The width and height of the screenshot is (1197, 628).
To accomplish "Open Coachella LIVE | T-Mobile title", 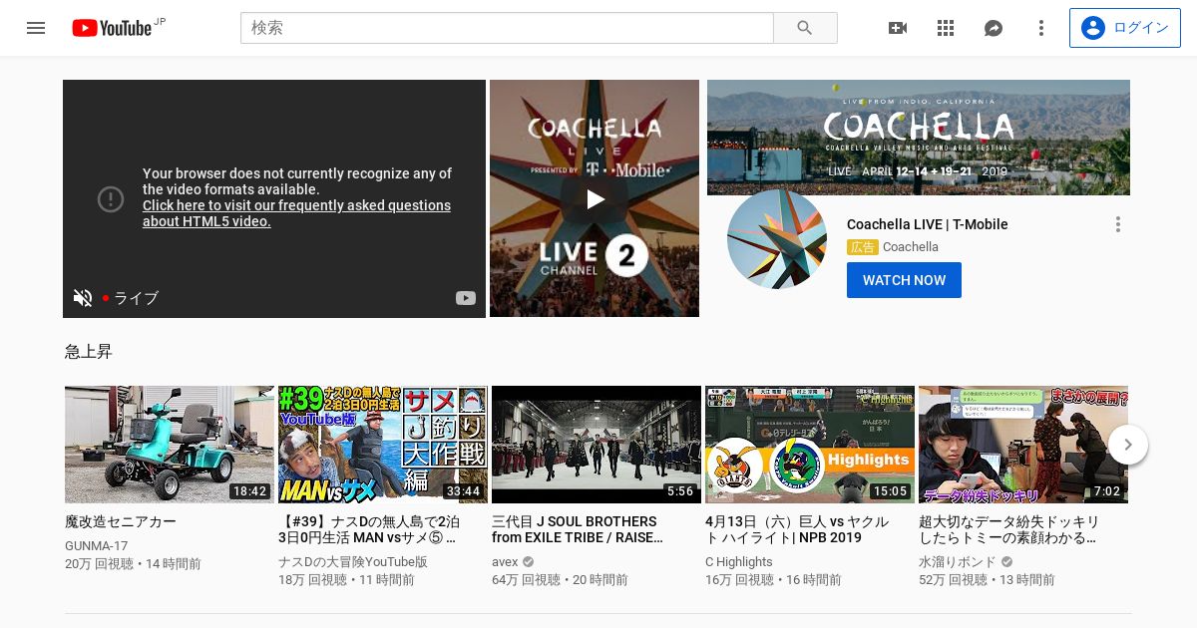I will pos(928,224).
